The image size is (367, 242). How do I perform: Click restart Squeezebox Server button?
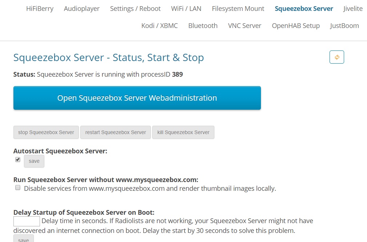[116, 132]
